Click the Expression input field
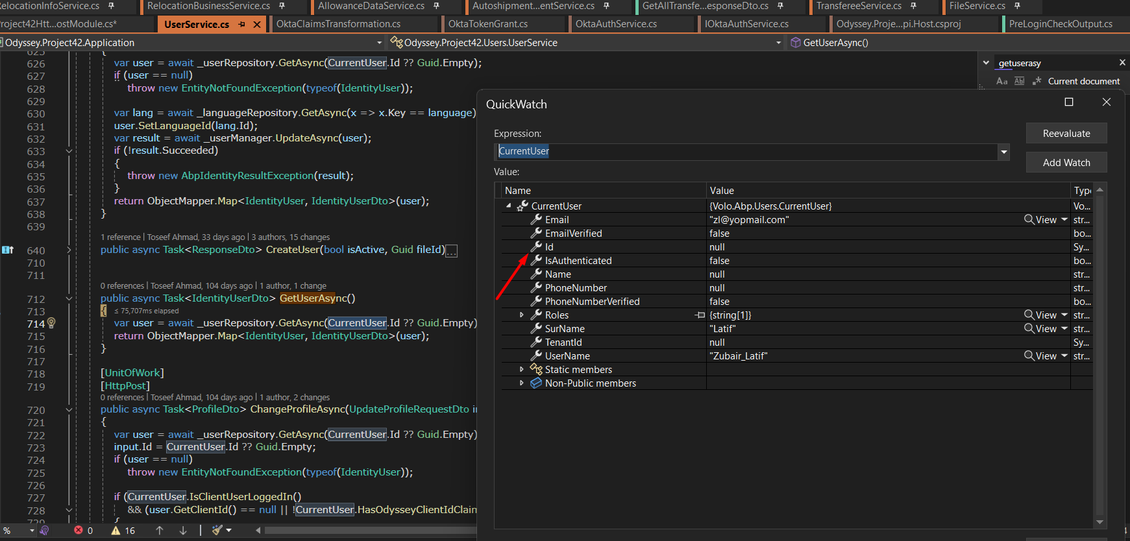Image resolution: width=1130 pixels, height=541 pixels. click(x=746, y=152)
